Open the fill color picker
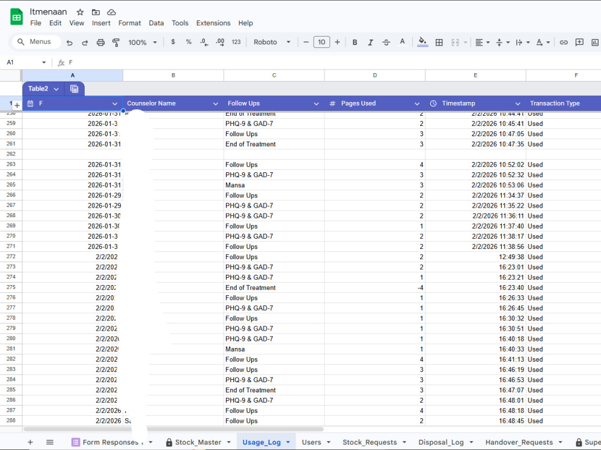The width and height of the screenshot is (601, 450). [x=423, y=42]
